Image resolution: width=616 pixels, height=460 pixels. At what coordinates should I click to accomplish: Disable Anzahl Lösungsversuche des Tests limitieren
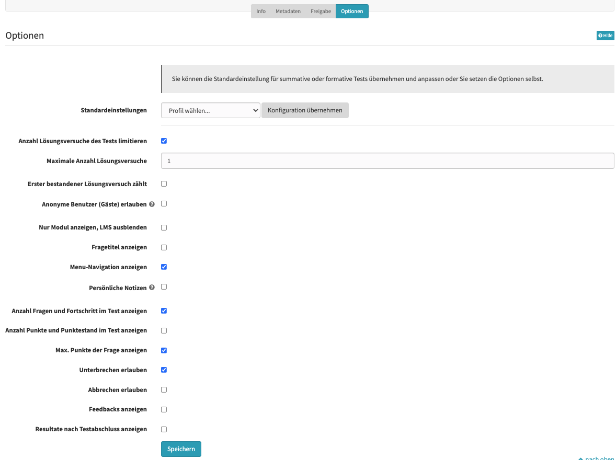tap(164, 141)
